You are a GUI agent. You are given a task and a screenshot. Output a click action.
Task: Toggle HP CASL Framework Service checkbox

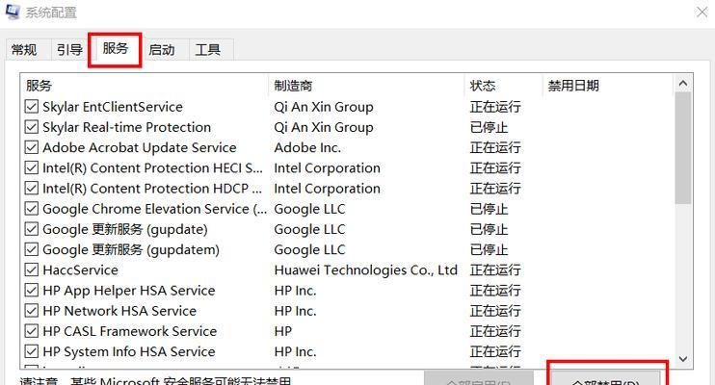point(32,331)
